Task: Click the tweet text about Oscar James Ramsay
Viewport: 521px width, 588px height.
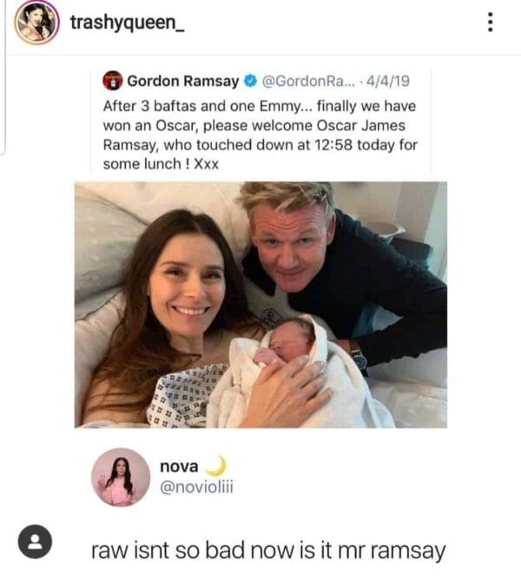Action: click(260, 135)
